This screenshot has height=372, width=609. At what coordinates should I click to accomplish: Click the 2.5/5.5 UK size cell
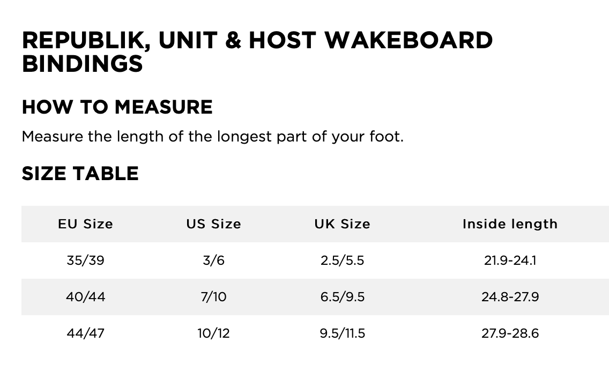point(342,261)
